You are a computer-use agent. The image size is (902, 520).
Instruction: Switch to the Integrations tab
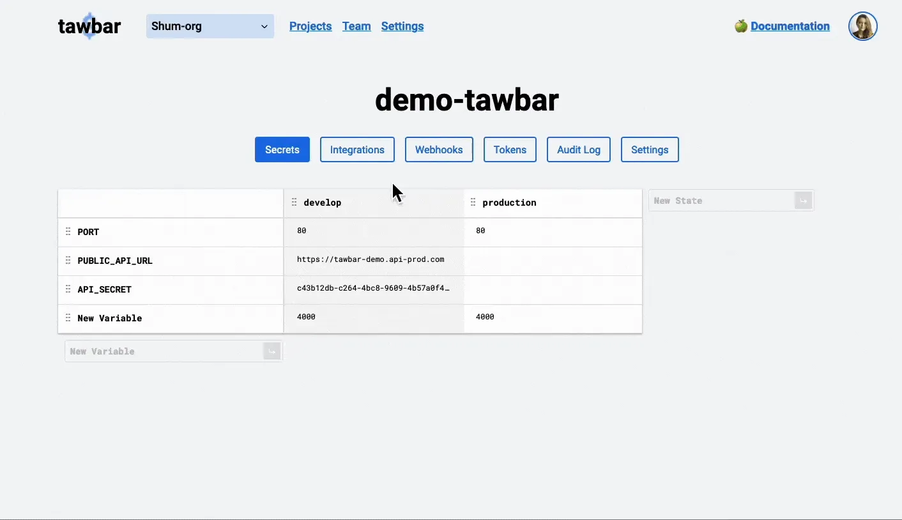pos(357,149)
